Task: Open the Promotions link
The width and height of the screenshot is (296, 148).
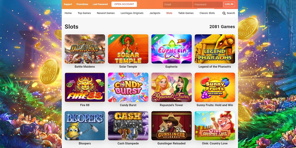Action: click(82, 4)
